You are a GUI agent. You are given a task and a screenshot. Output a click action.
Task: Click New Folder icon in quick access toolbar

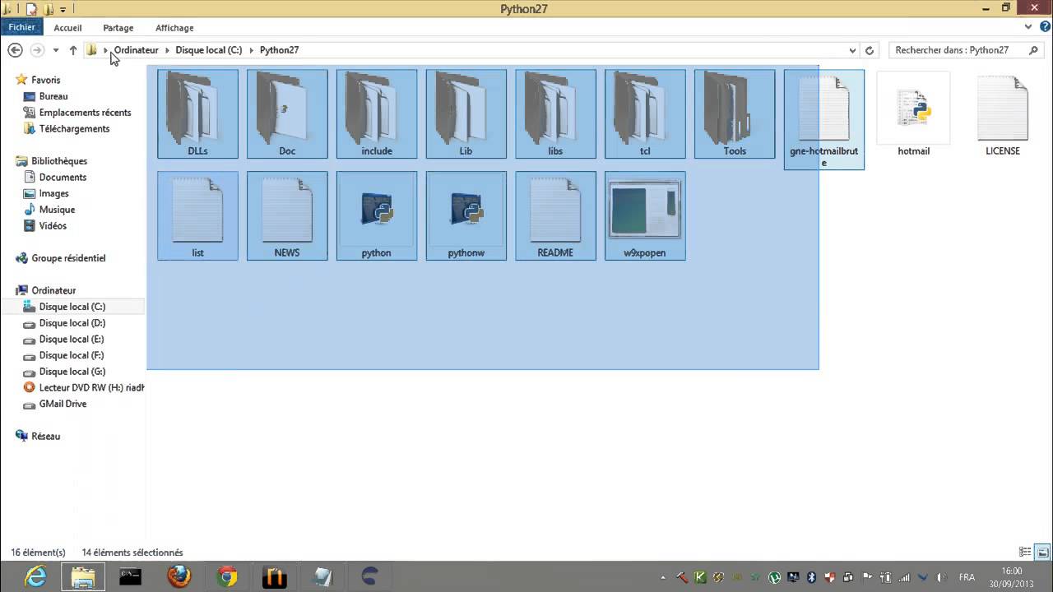pyautogui.click(x=49, y=9)
